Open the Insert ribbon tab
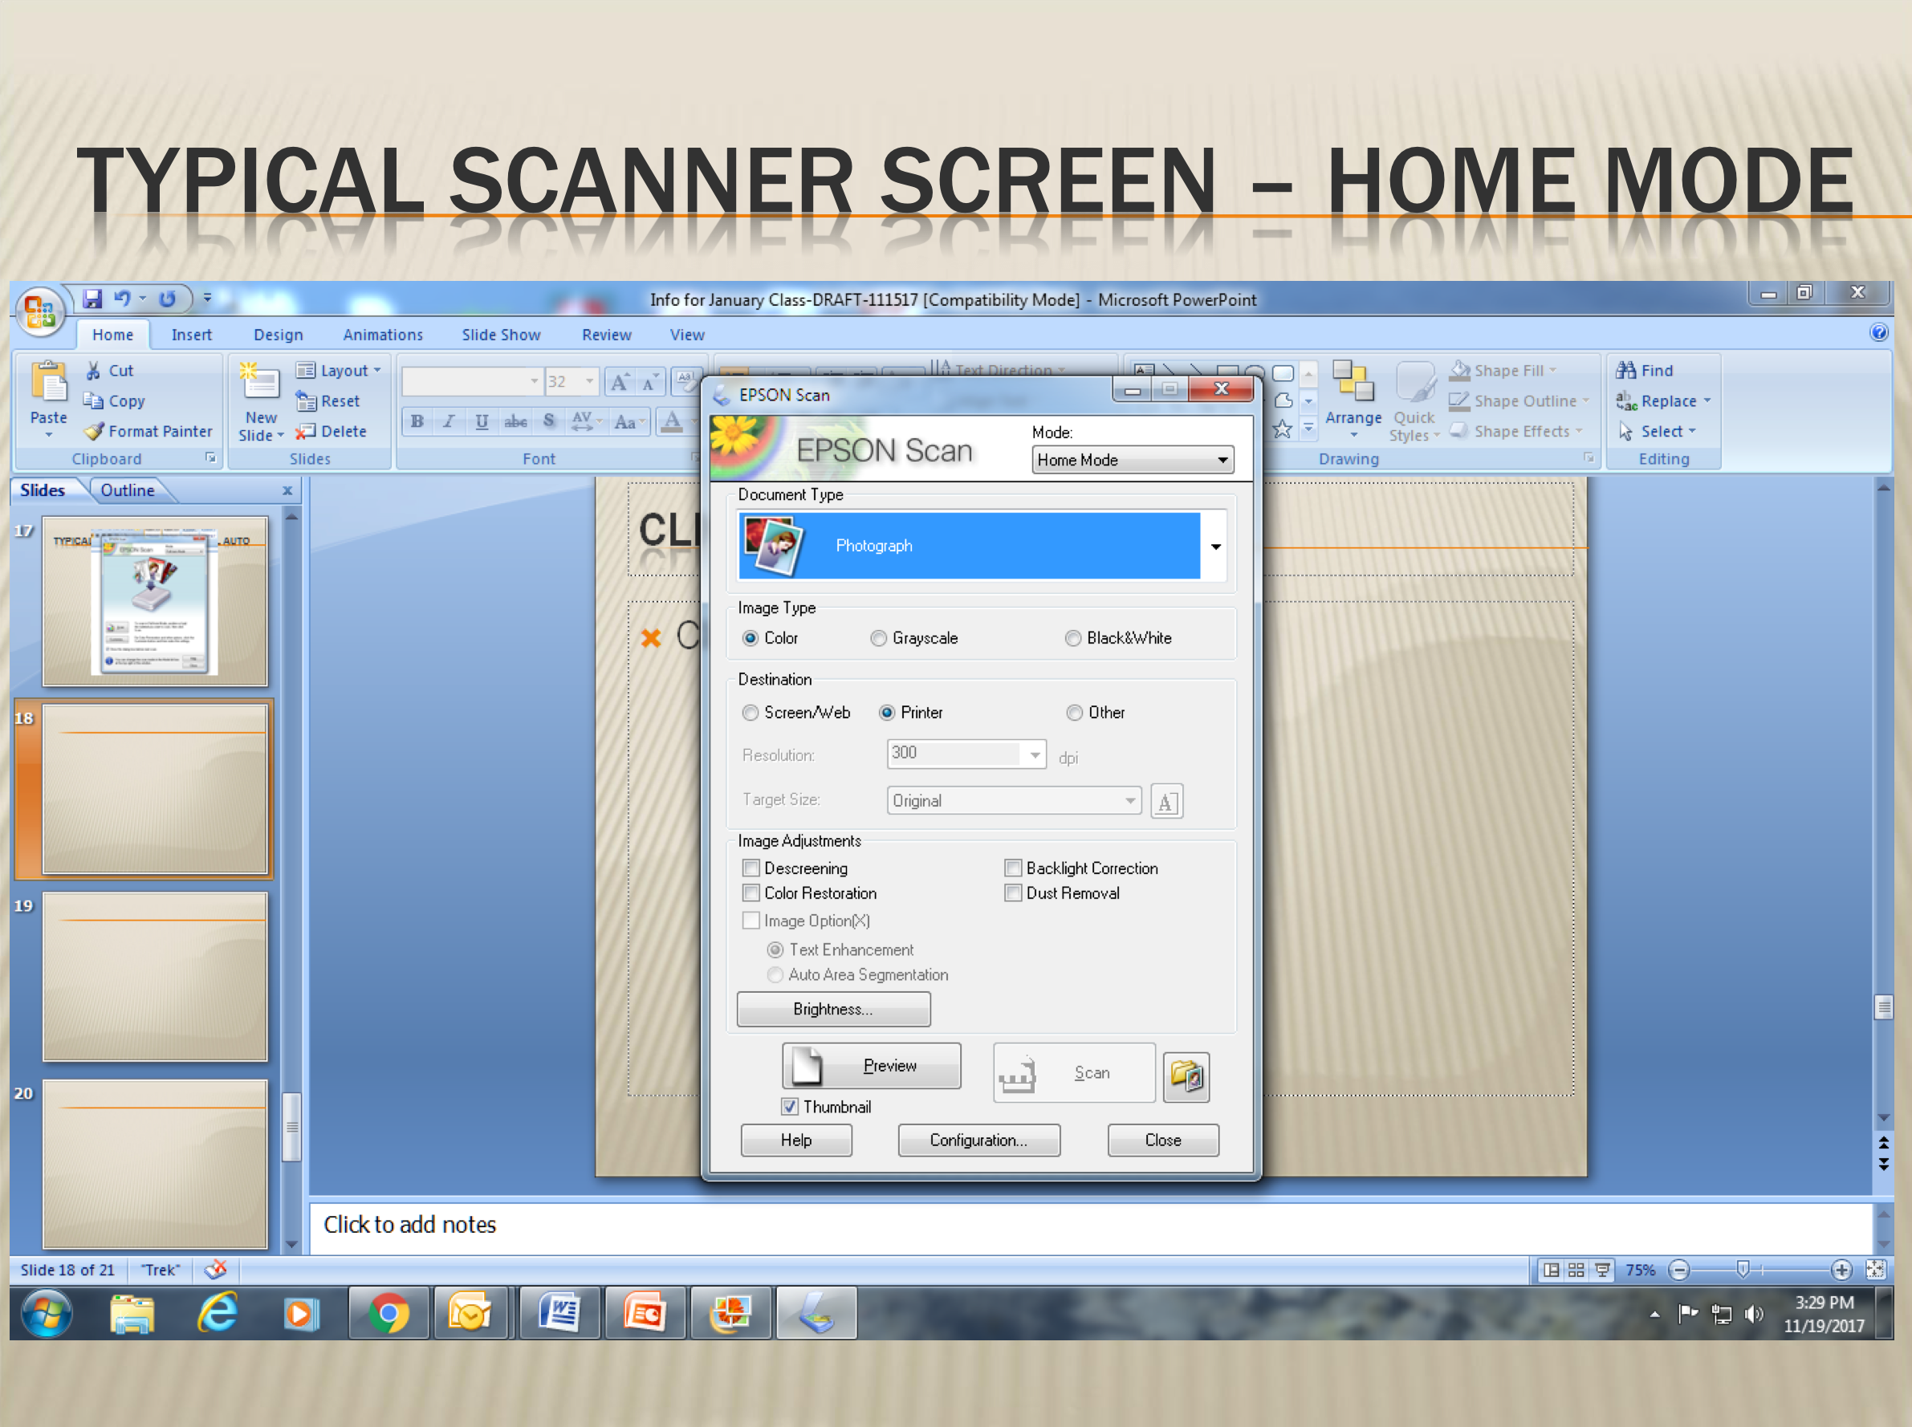 191,335
